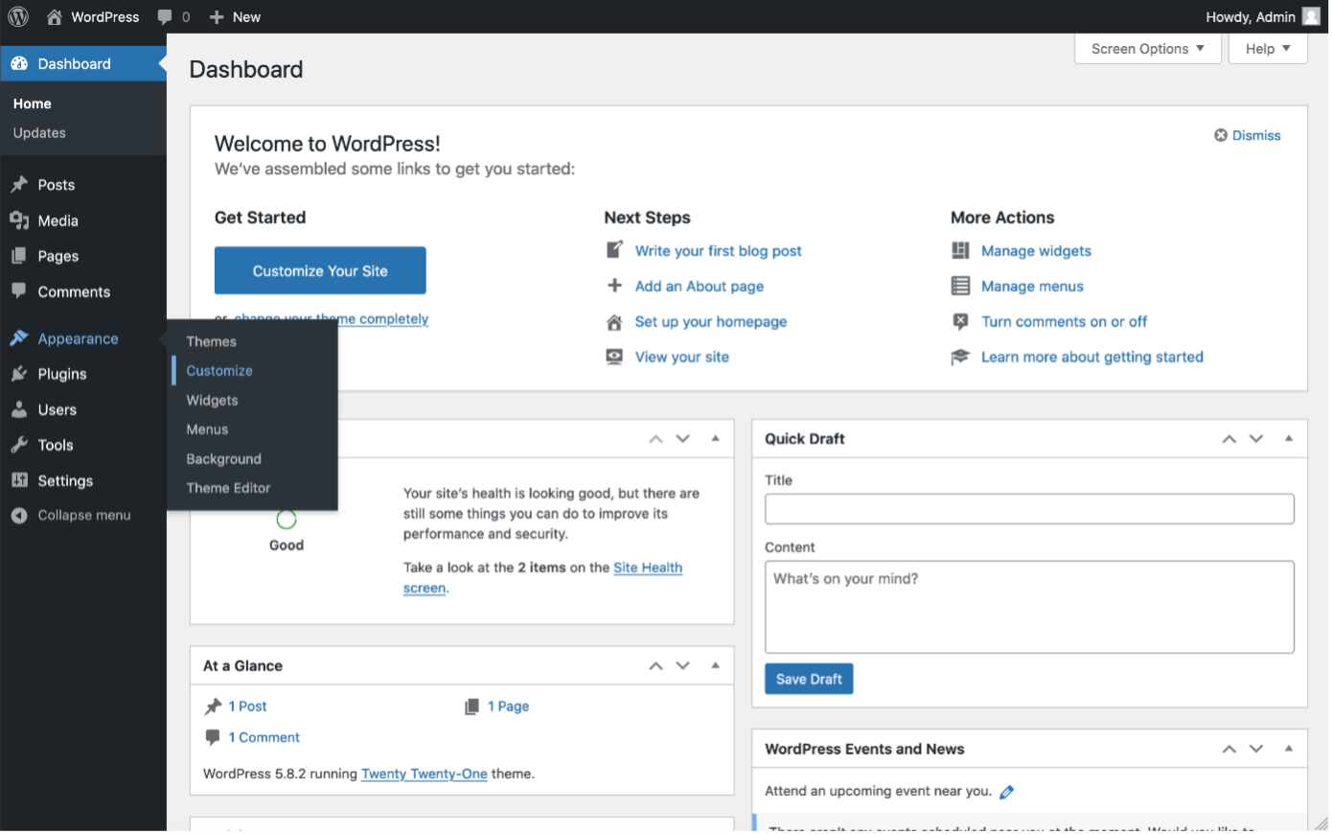Toggle the WordPress Events and News panel
The height and width of the screenshot is (834, 1332).
(1289, 749)
